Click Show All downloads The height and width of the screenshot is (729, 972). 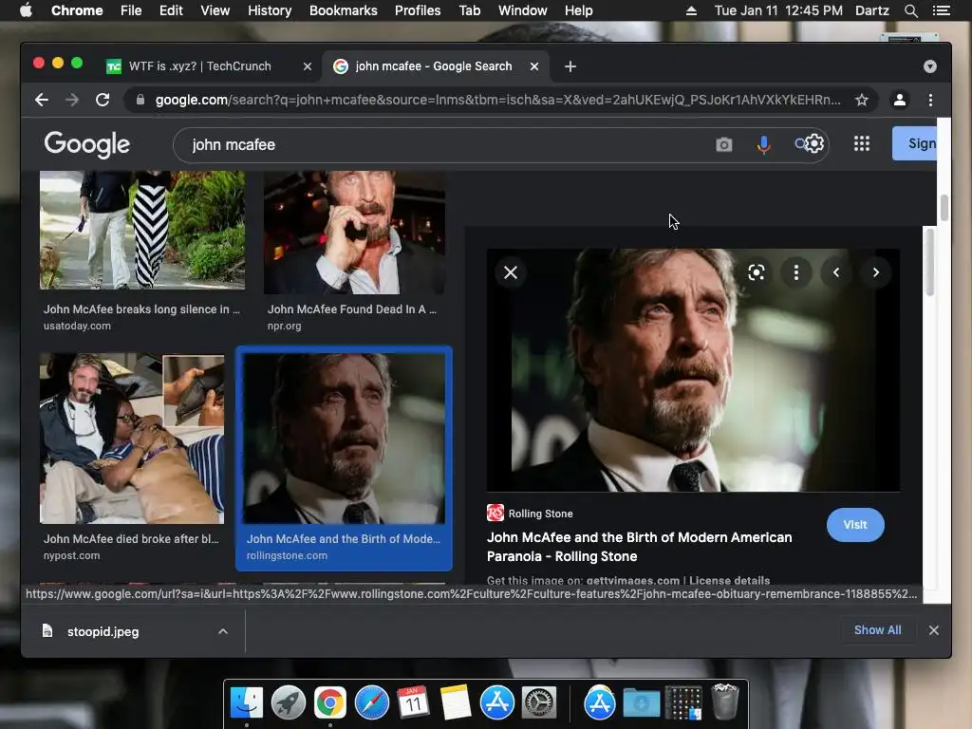[x=878, y=630]
